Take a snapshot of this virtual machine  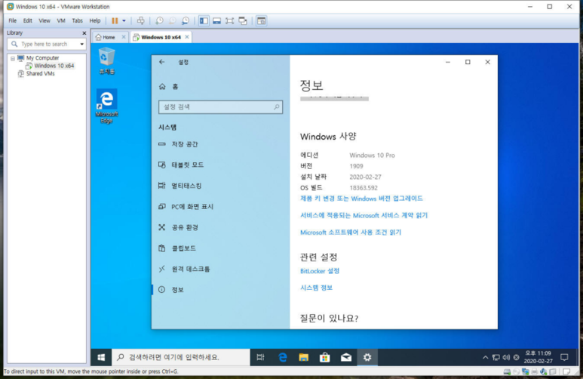coord(159,21)
